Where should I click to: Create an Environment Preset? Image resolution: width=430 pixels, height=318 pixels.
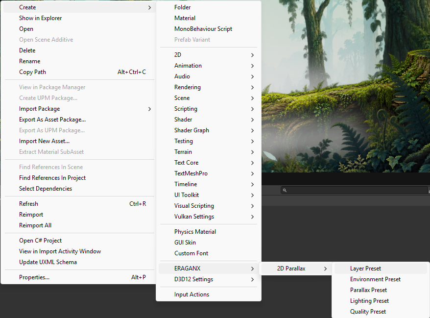(x=381, y=279)
